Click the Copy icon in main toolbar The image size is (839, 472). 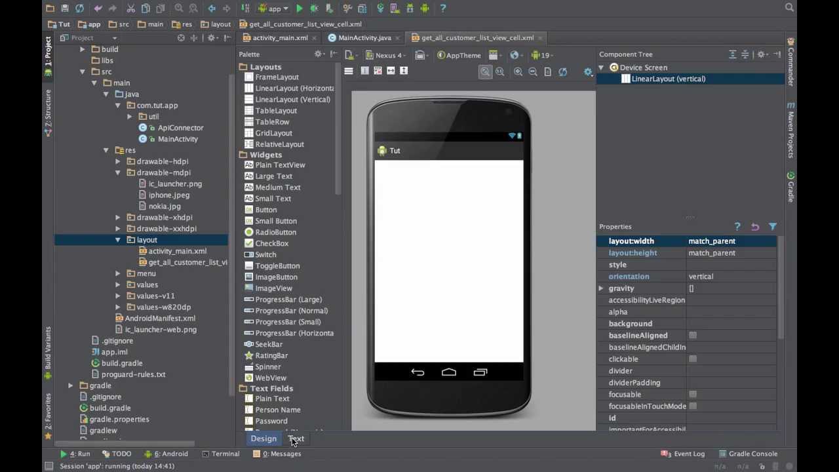tap(146, 9)
